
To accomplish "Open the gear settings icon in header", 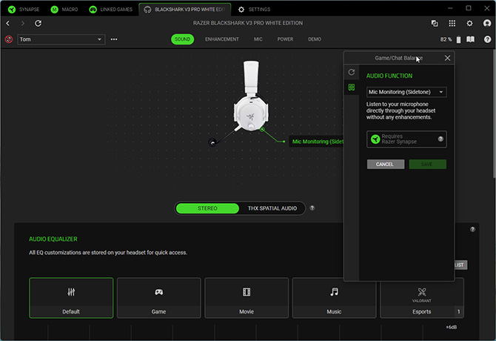I will (469, 23).
